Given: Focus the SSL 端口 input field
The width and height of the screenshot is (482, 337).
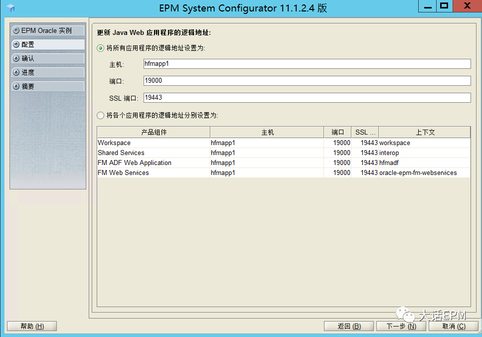Looking at the screenshot, I should coord(307,98).
